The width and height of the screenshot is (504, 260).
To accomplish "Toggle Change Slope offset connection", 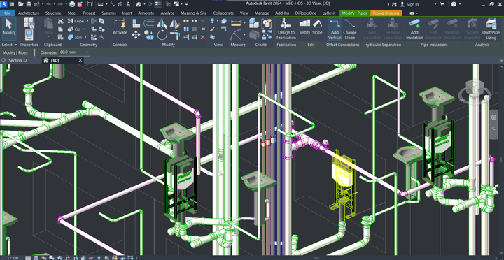I will 349,29.
